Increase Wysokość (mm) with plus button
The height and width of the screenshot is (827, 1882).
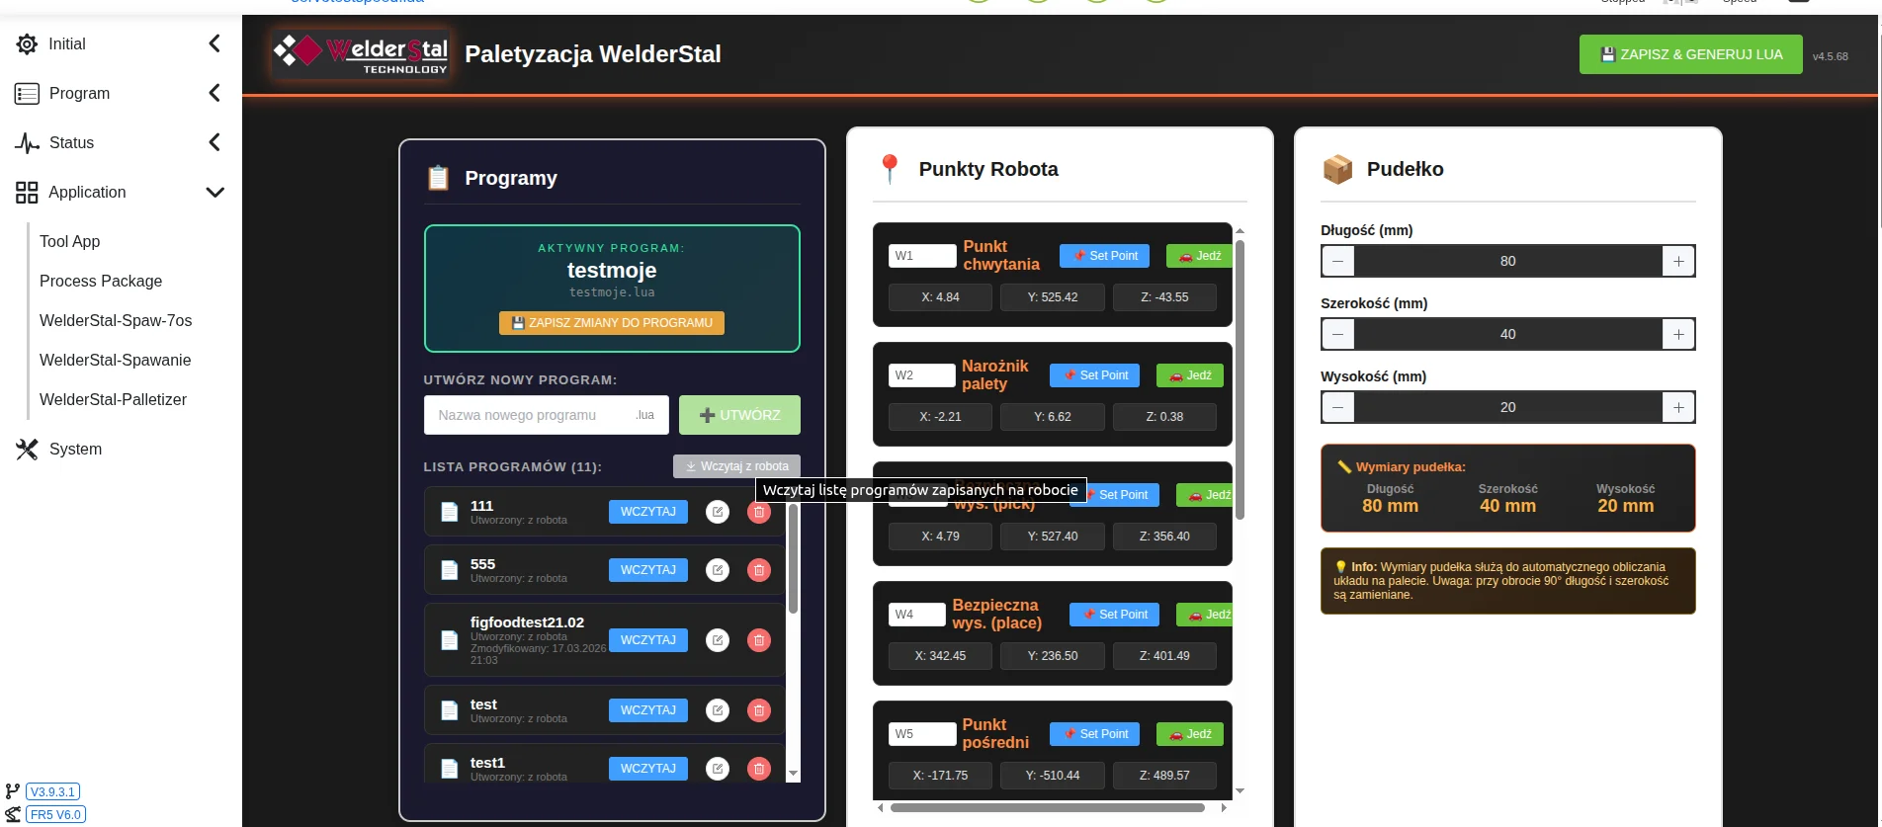coord(1678,407)
